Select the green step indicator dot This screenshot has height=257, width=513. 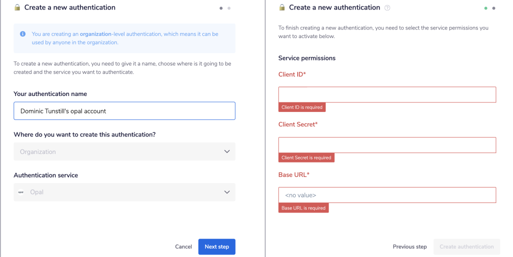(486, 8)
